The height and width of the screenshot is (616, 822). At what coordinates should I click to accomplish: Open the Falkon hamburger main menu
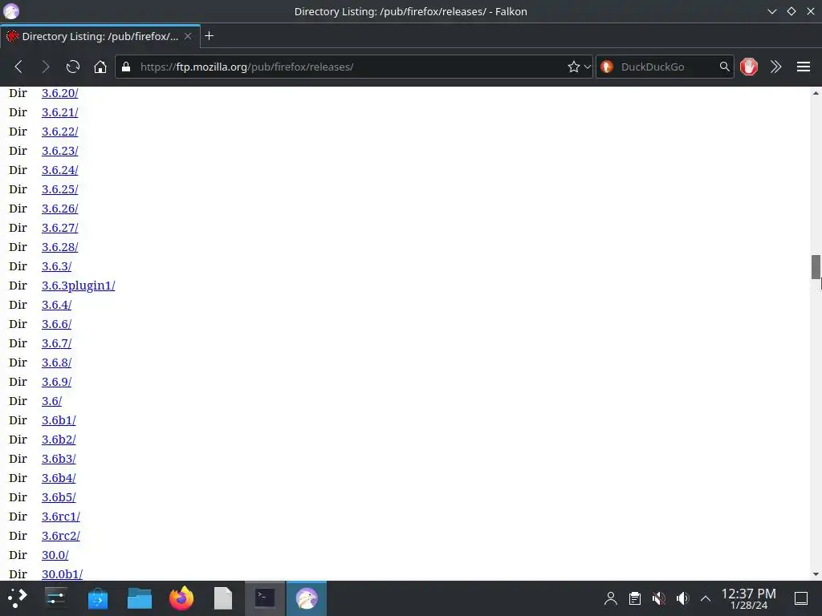point(803,67)
